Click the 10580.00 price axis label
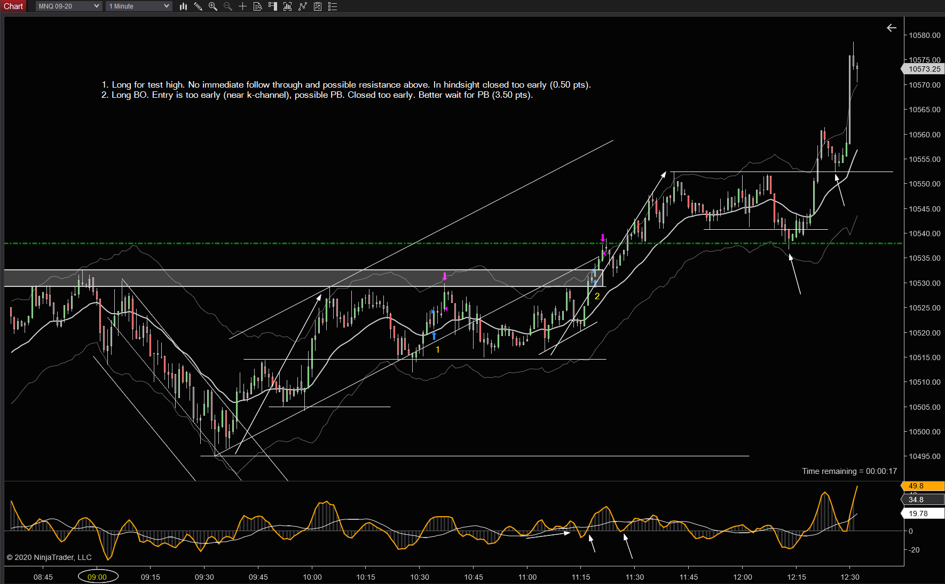 click(925, 35)
